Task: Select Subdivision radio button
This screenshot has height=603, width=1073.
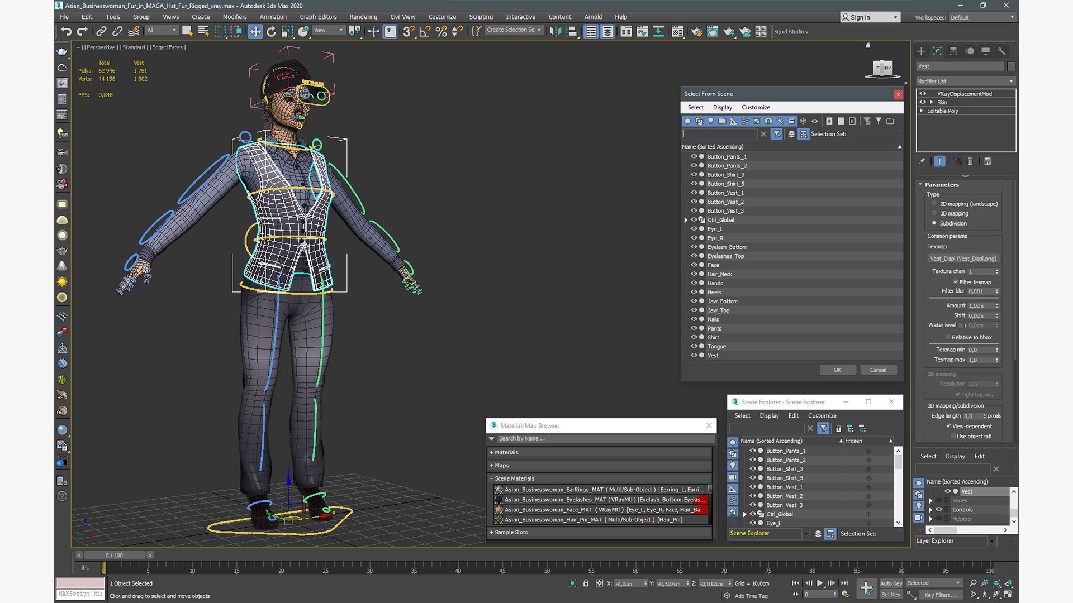Action: tap(934, 223)
